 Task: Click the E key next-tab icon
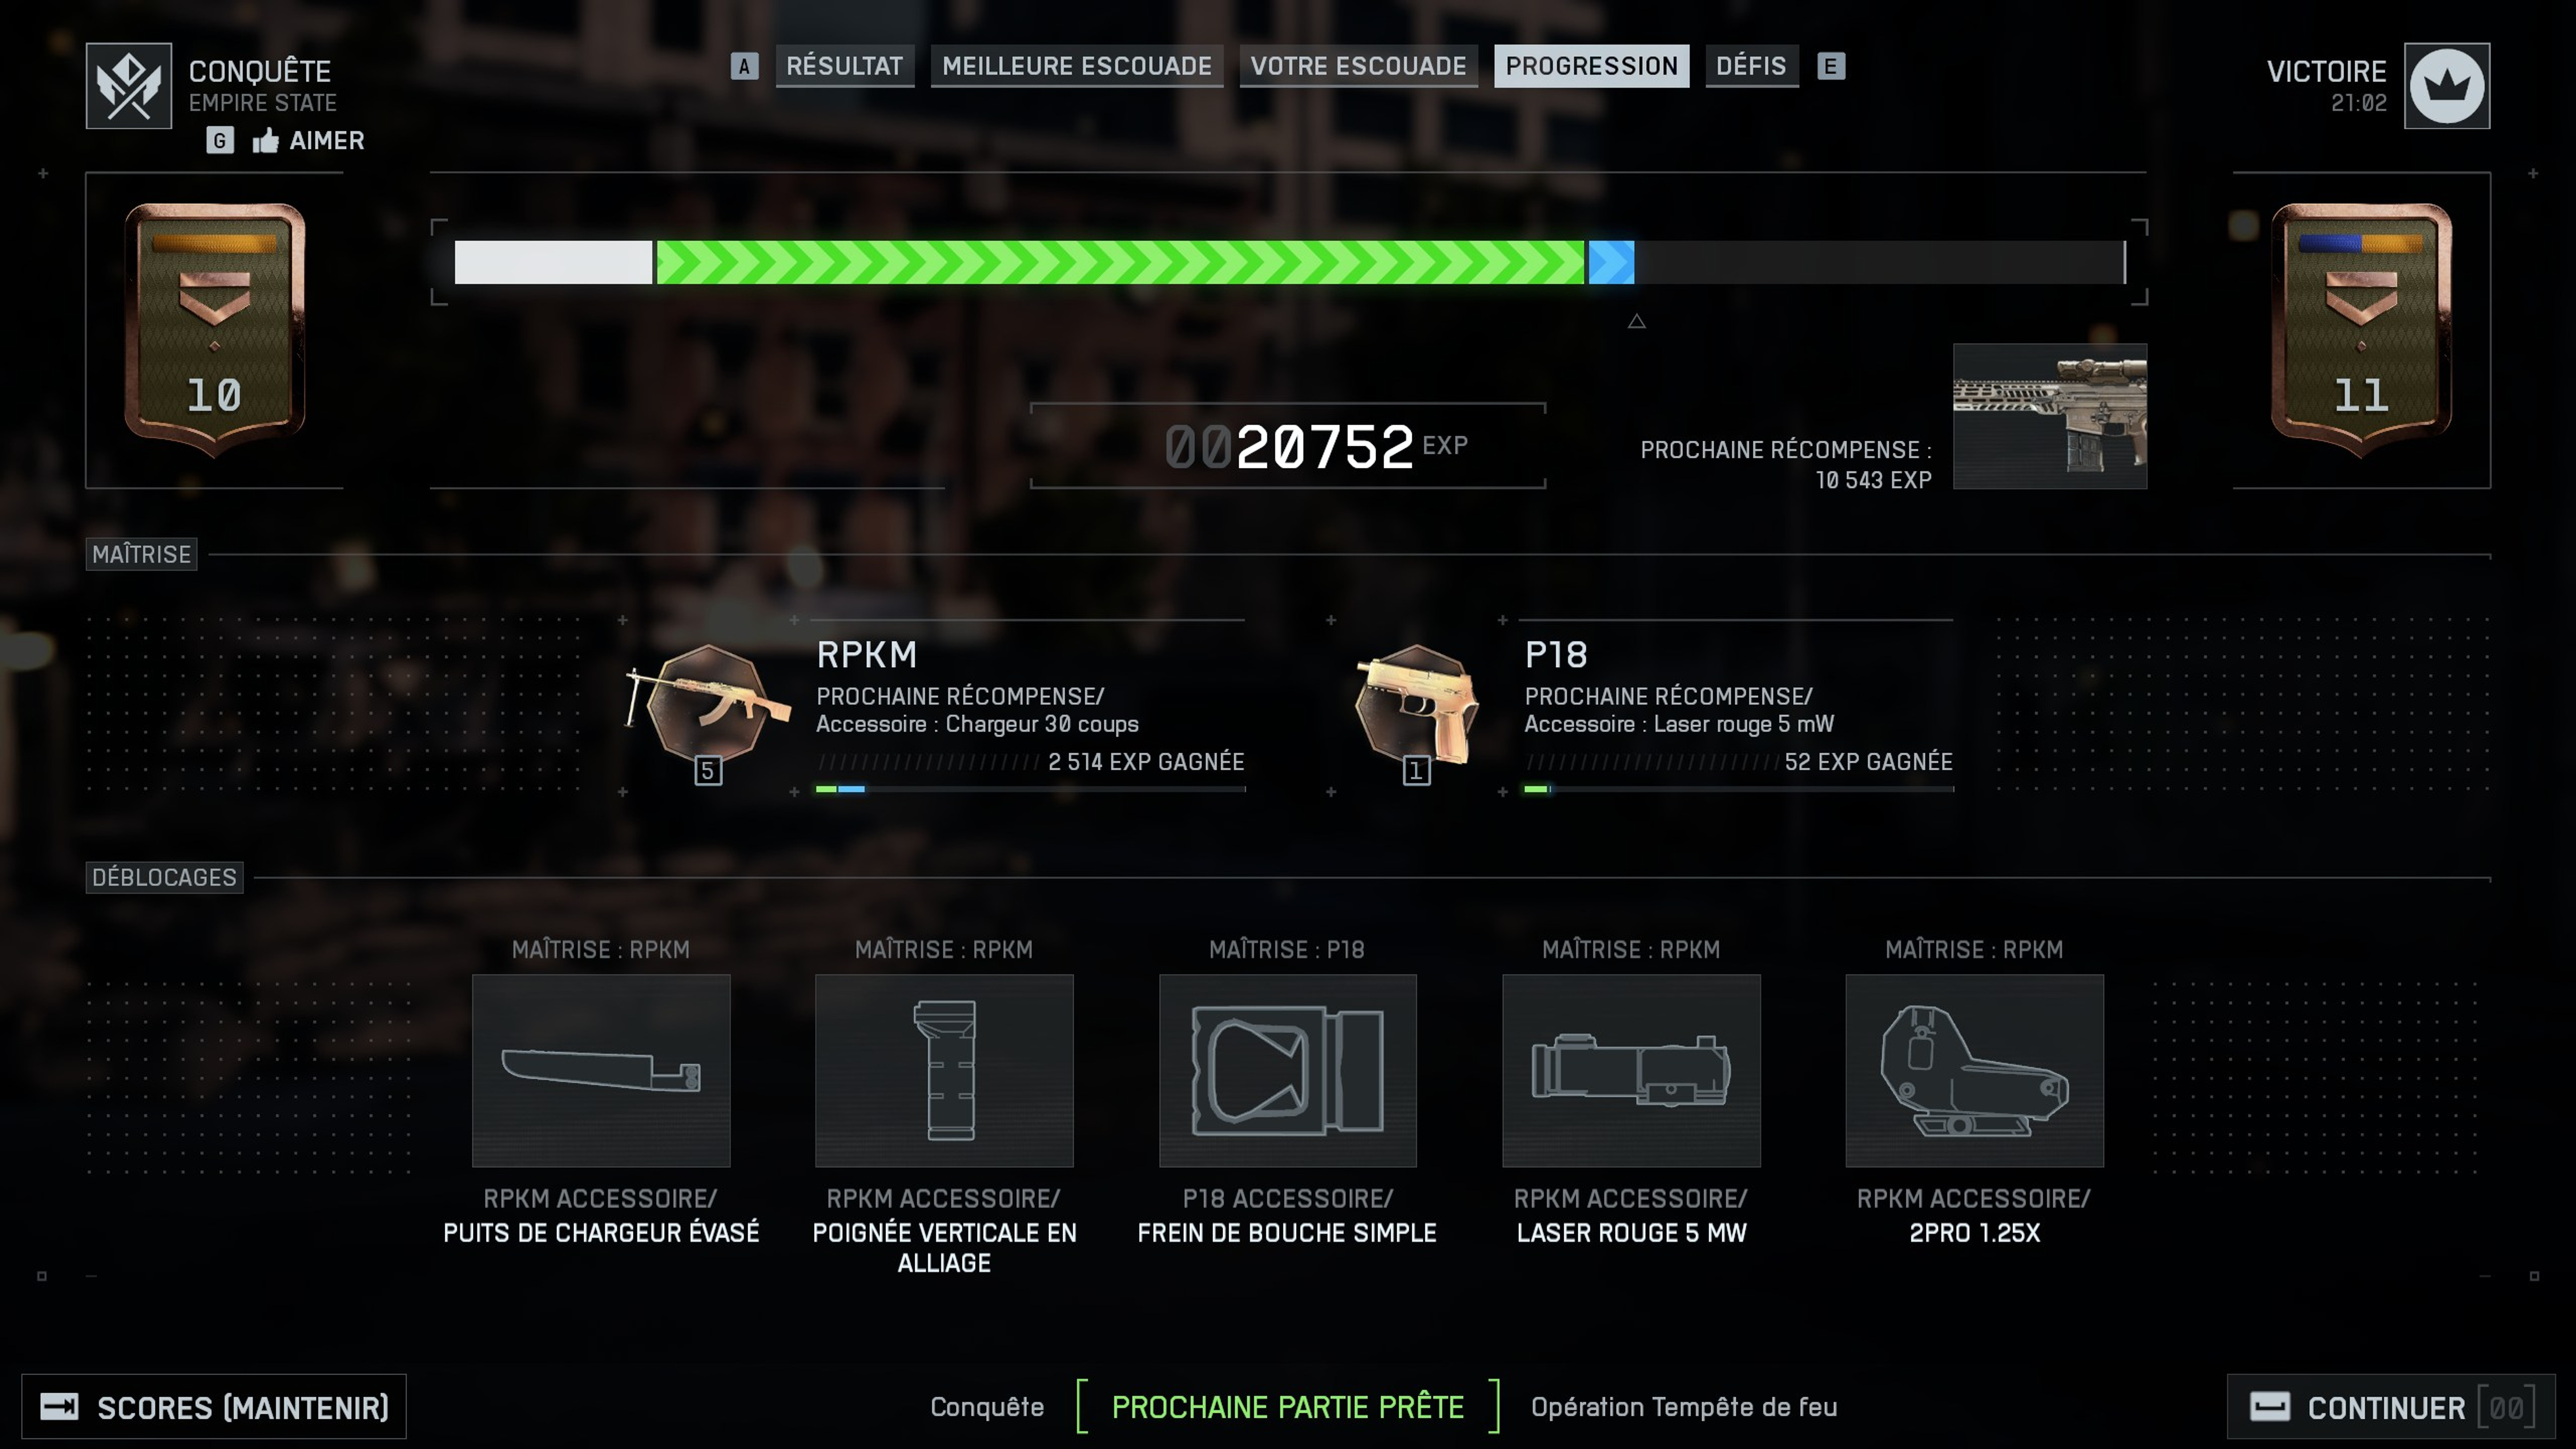(1830, 66)
